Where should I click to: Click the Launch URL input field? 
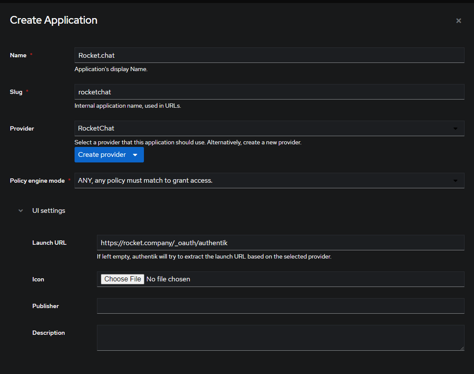coord(281,243)
